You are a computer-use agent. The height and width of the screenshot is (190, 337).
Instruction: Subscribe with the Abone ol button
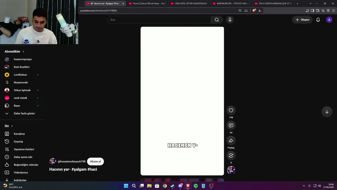tap(95, 161)
